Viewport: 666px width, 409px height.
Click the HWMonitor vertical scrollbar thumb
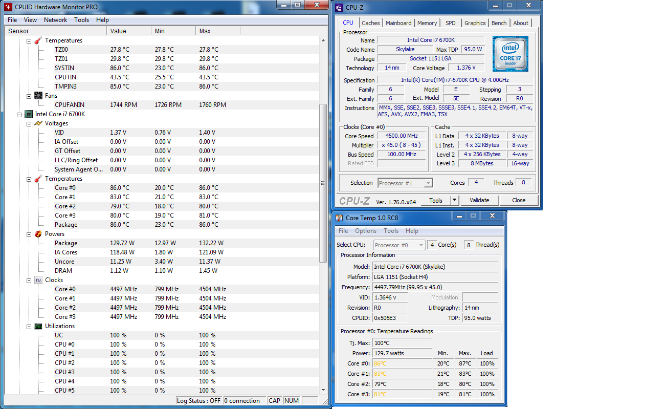click(x=323, y=183)
